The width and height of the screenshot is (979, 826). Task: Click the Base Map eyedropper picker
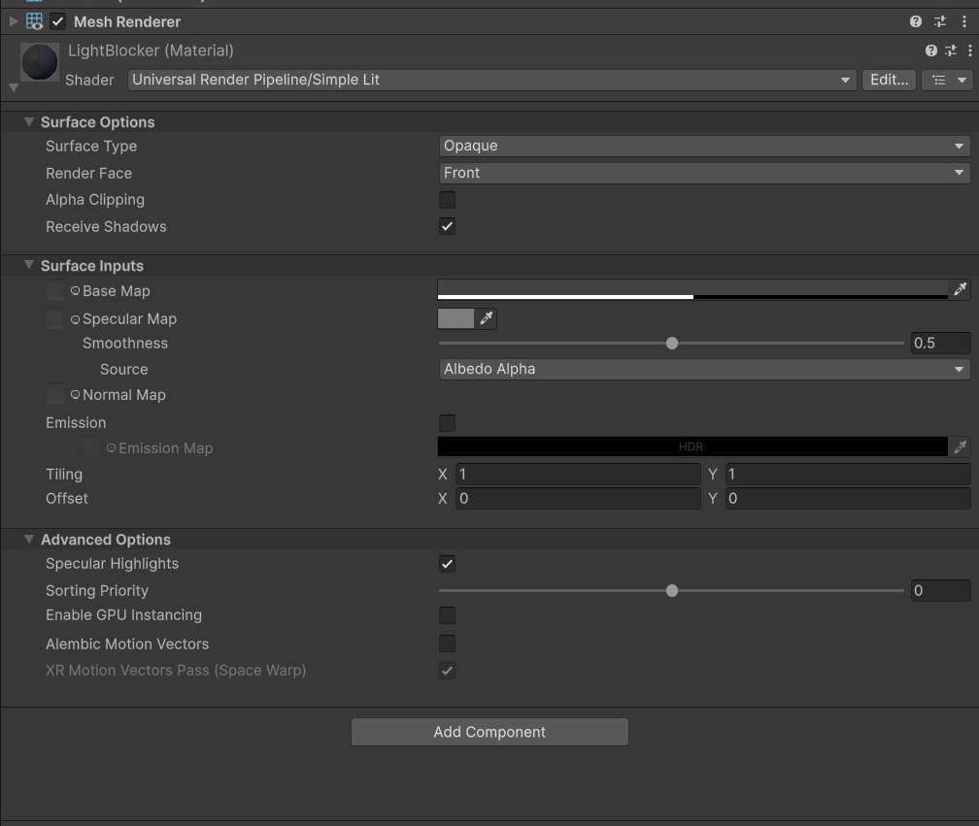tap(960, 289)
